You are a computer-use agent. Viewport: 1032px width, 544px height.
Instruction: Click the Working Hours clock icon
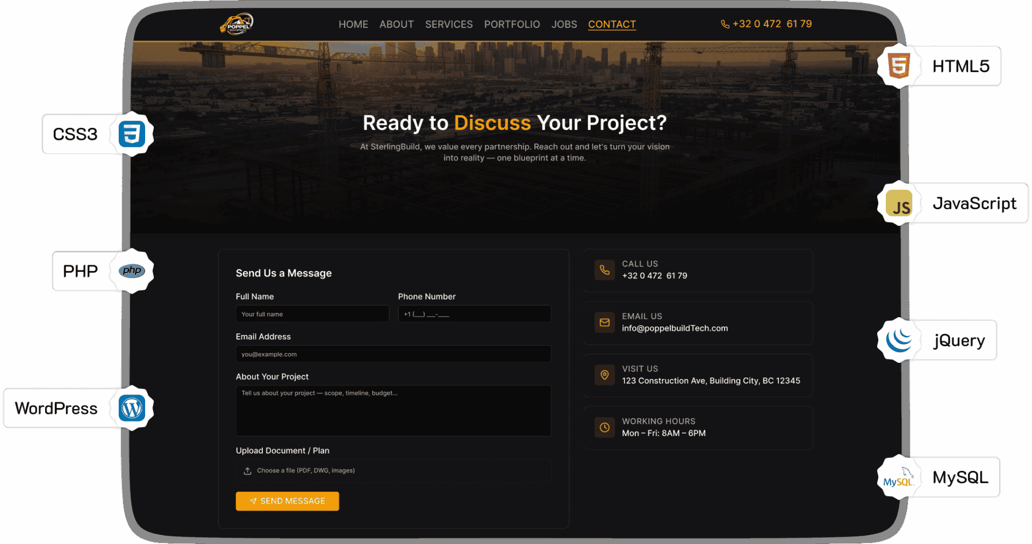(x=605, y=427)
